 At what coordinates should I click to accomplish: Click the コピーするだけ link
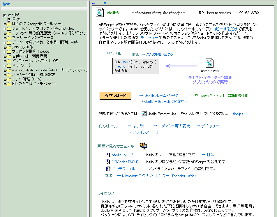pos(225,29)
